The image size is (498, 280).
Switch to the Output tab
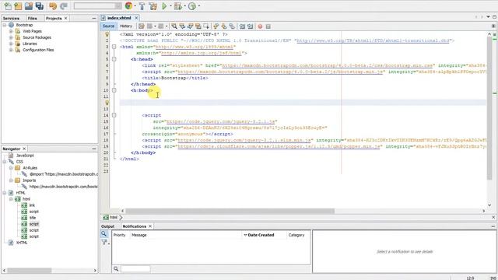[x=107, y=226]
